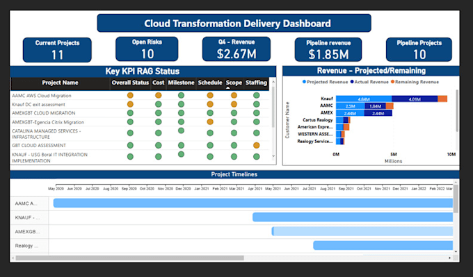Click AAMC AWS Cloud Migration amber Schedule dot
This screenshot has width=473, height=277.
point(210,95)
